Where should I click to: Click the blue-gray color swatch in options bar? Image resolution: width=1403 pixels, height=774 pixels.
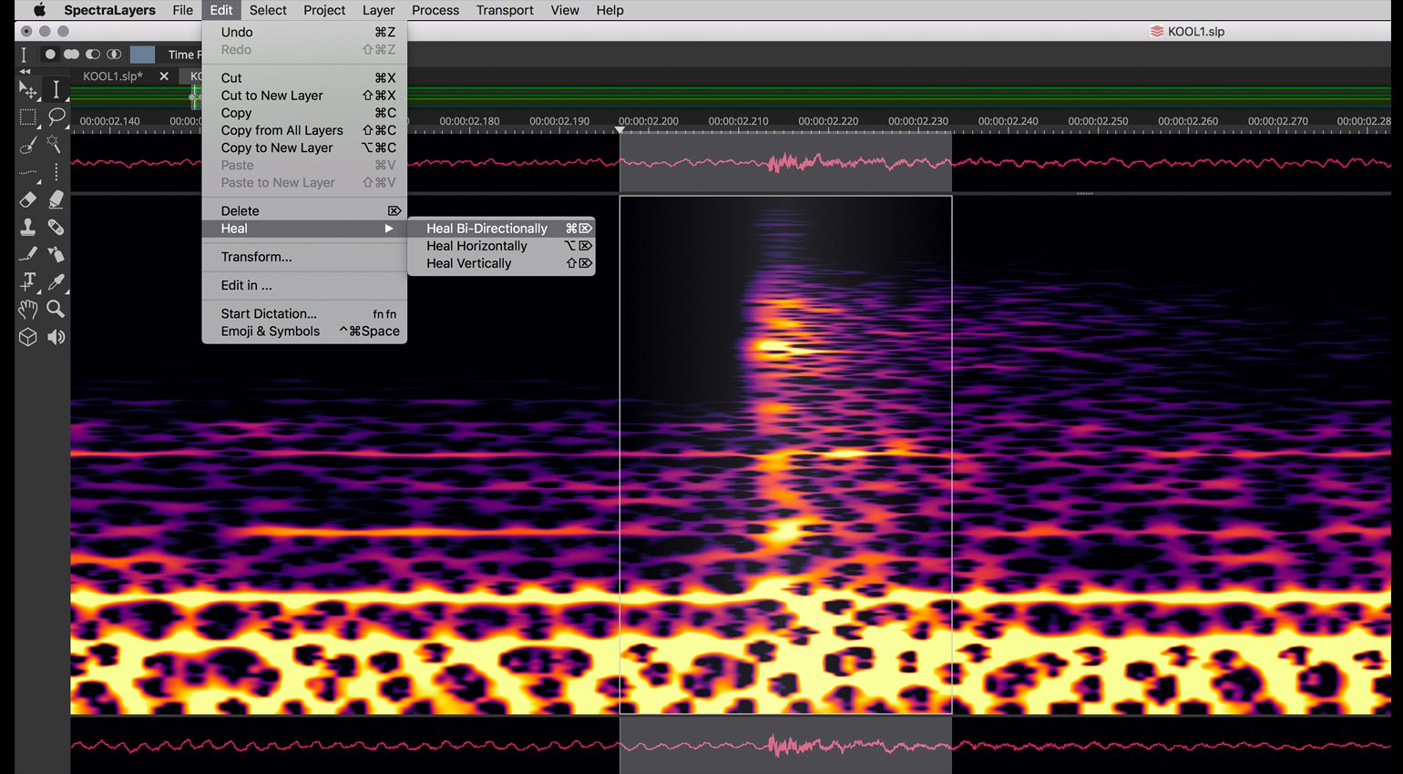click(x=143, y=55)
